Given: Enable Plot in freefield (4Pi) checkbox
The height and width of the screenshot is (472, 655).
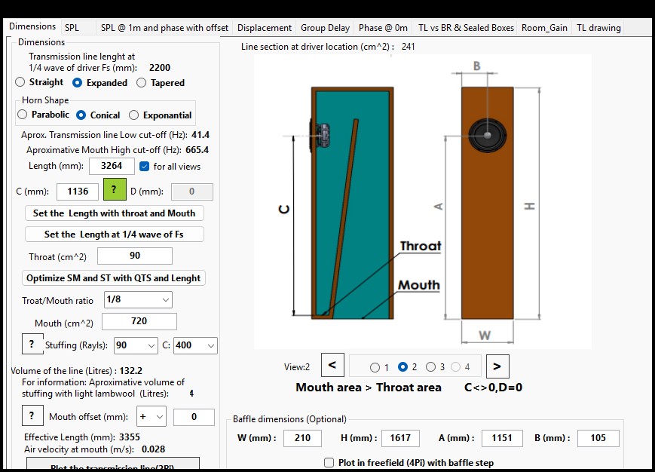Looking at the screenshot, I should coord(329,462).
